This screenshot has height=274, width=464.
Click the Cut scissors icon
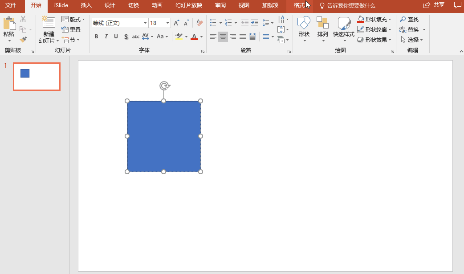(x=23, y=19)
